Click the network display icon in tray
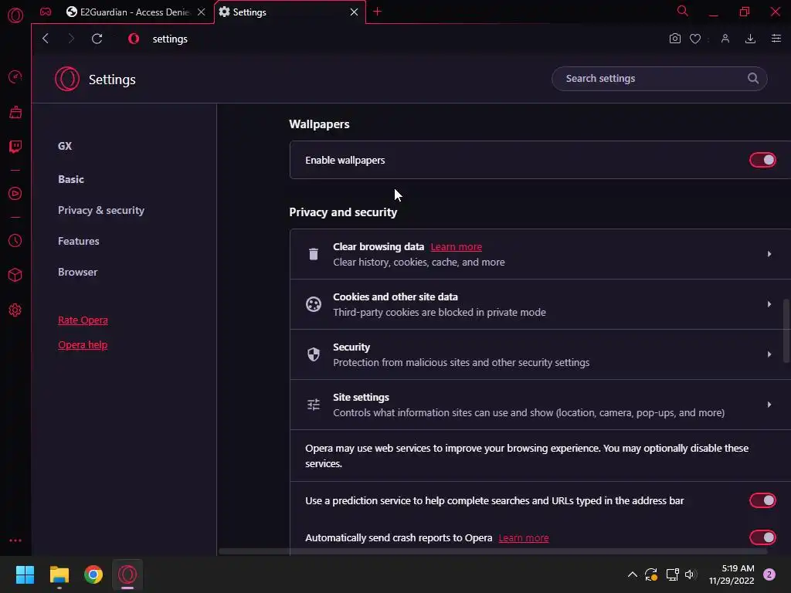The width and height of the screenshot is (791, 593). click(672, 574)
